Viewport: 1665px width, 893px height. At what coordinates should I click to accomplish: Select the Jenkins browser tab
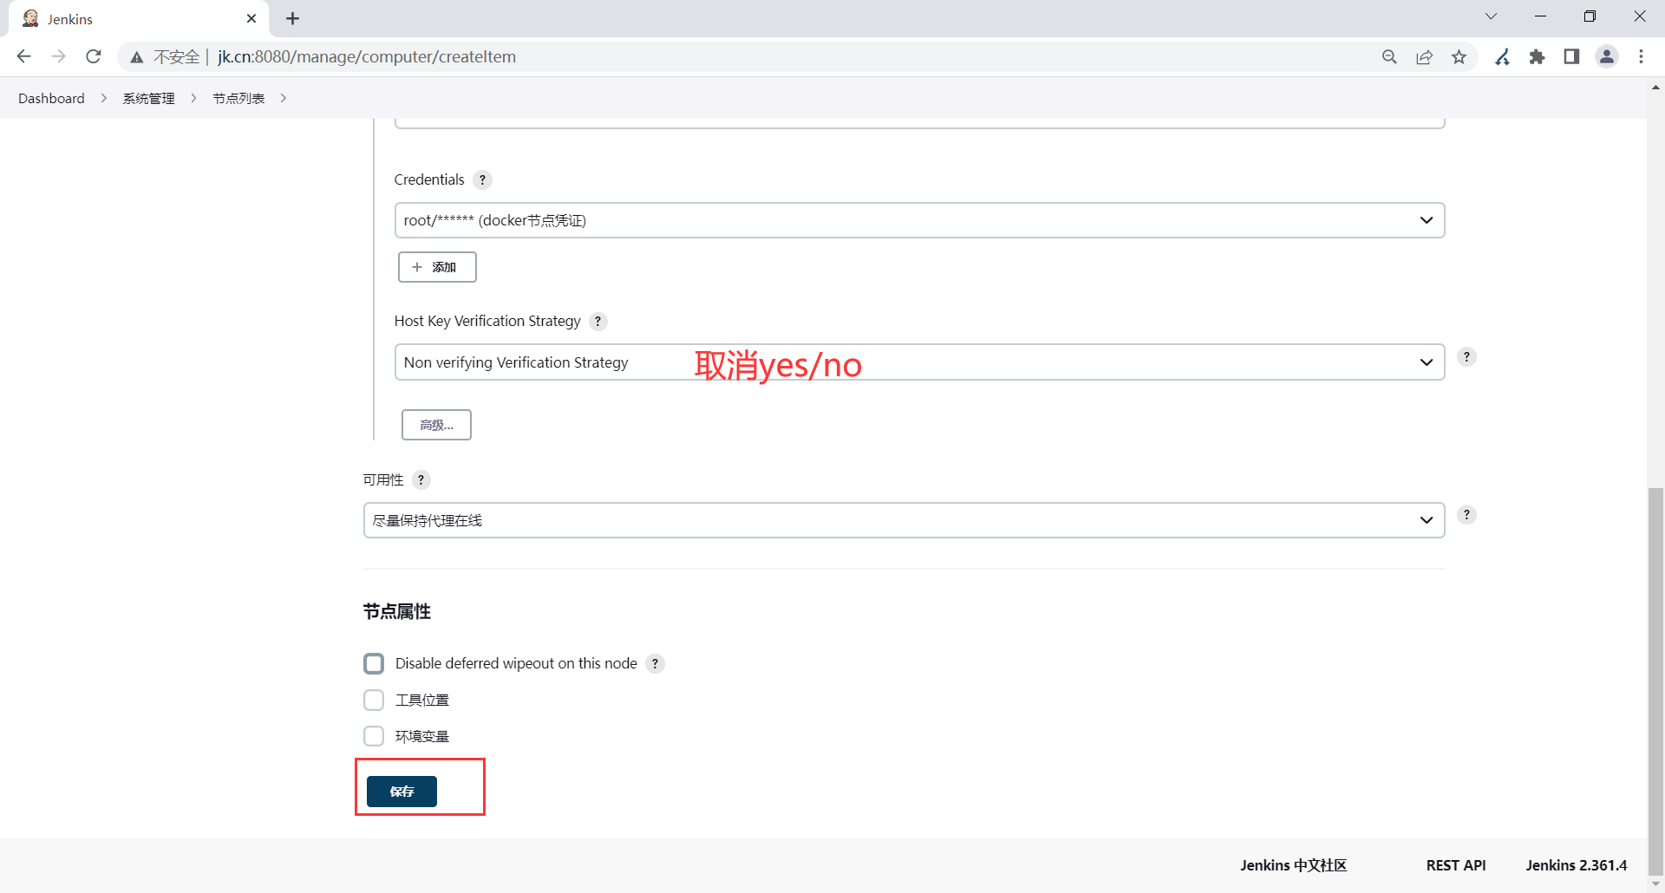pyautogui.click(x=139, y=18)
